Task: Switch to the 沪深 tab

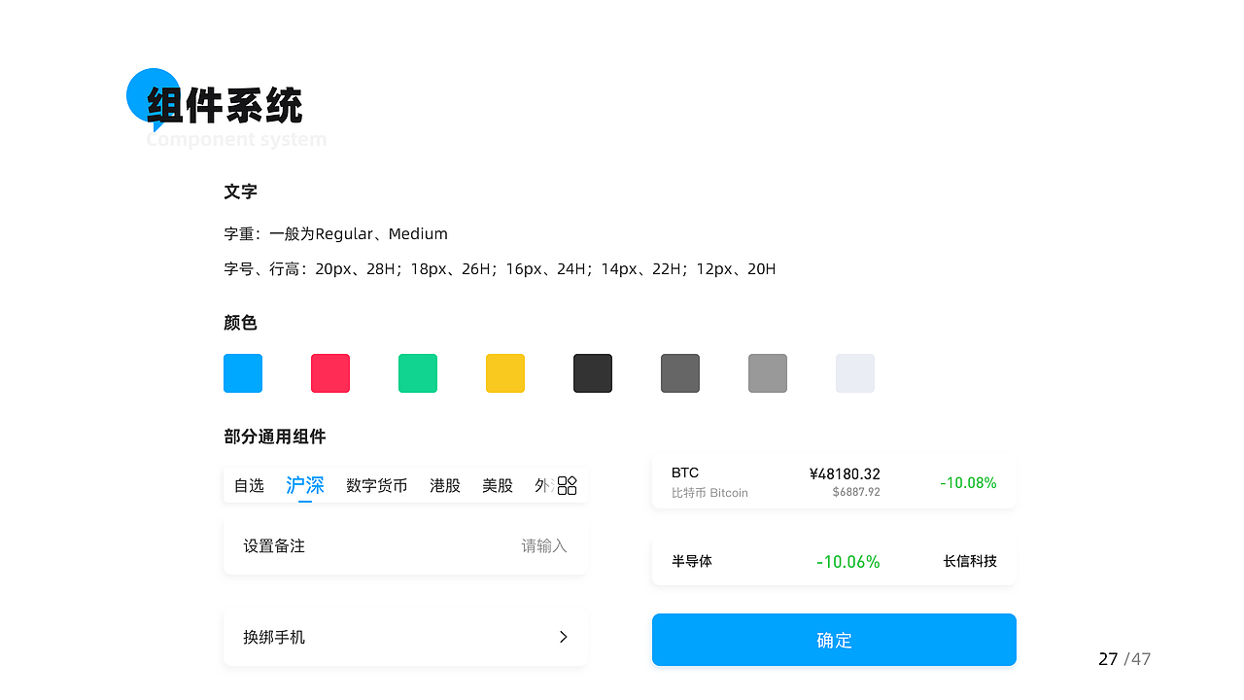Action: 305,485
